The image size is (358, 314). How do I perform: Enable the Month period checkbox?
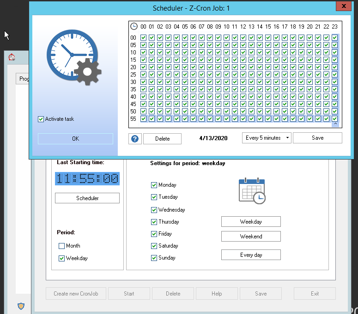(x=61, y=246)
